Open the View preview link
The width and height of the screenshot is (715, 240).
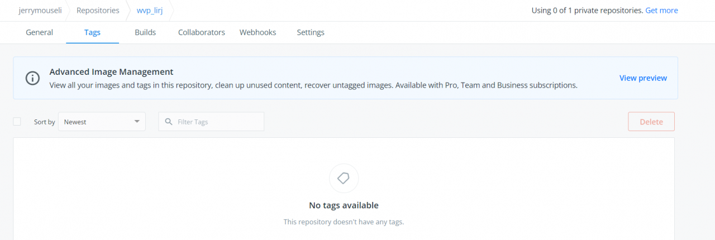[643, 78]
